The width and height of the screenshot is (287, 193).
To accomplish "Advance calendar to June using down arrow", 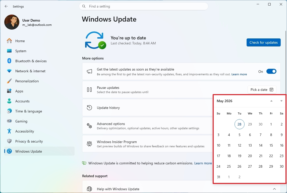I will (x=281, y=101).
